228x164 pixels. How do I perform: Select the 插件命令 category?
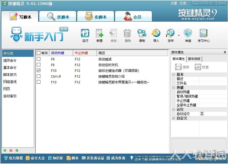point(18,60)
